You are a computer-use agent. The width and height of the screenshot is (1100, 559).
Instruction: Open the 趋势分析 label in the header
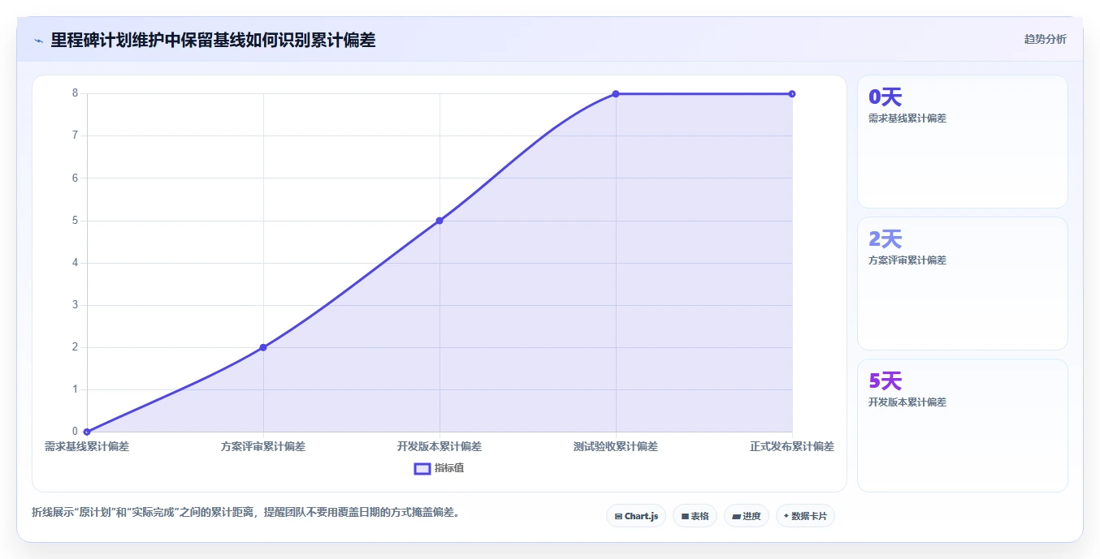[x=1045, y=39]
